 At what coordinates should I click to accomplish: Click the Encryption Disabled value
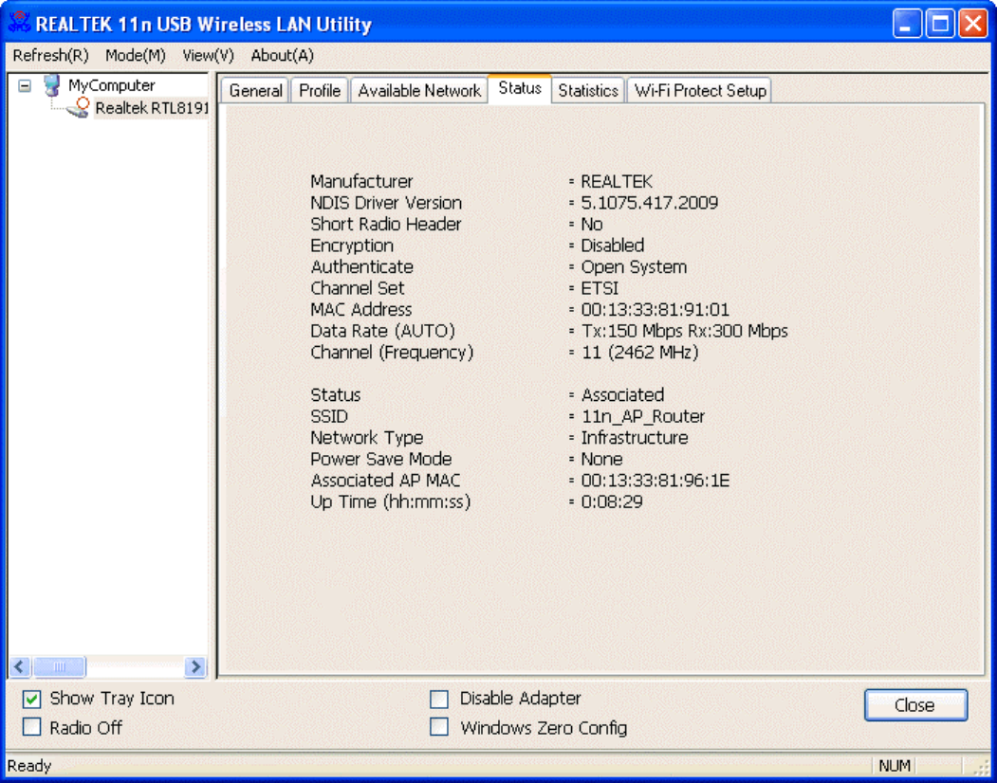point(612,246)
